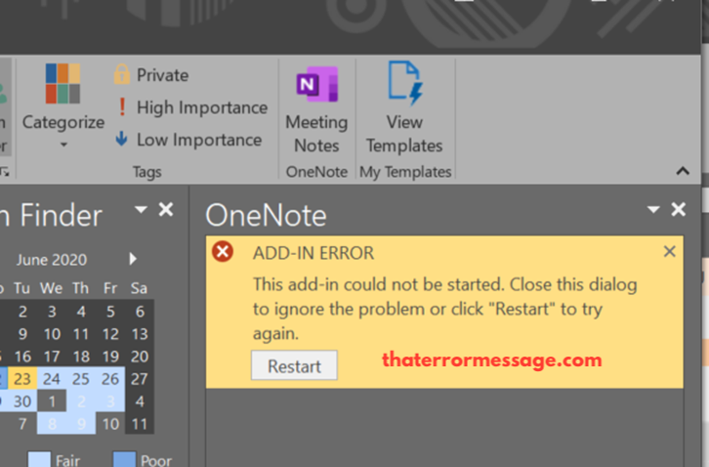The height and width of the screenshot is (467, 709).
Task: Pick June 12 in the calendar
Action: tap(110, 334)
